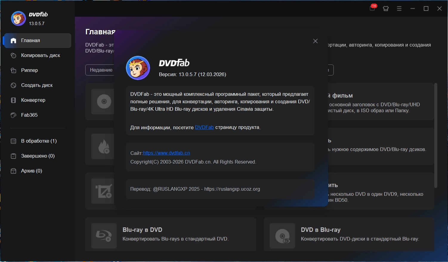Click the translator credit line @RUSLANGXP 2025
This screenshot has height=262, width=448.
(x=195, y=189)
